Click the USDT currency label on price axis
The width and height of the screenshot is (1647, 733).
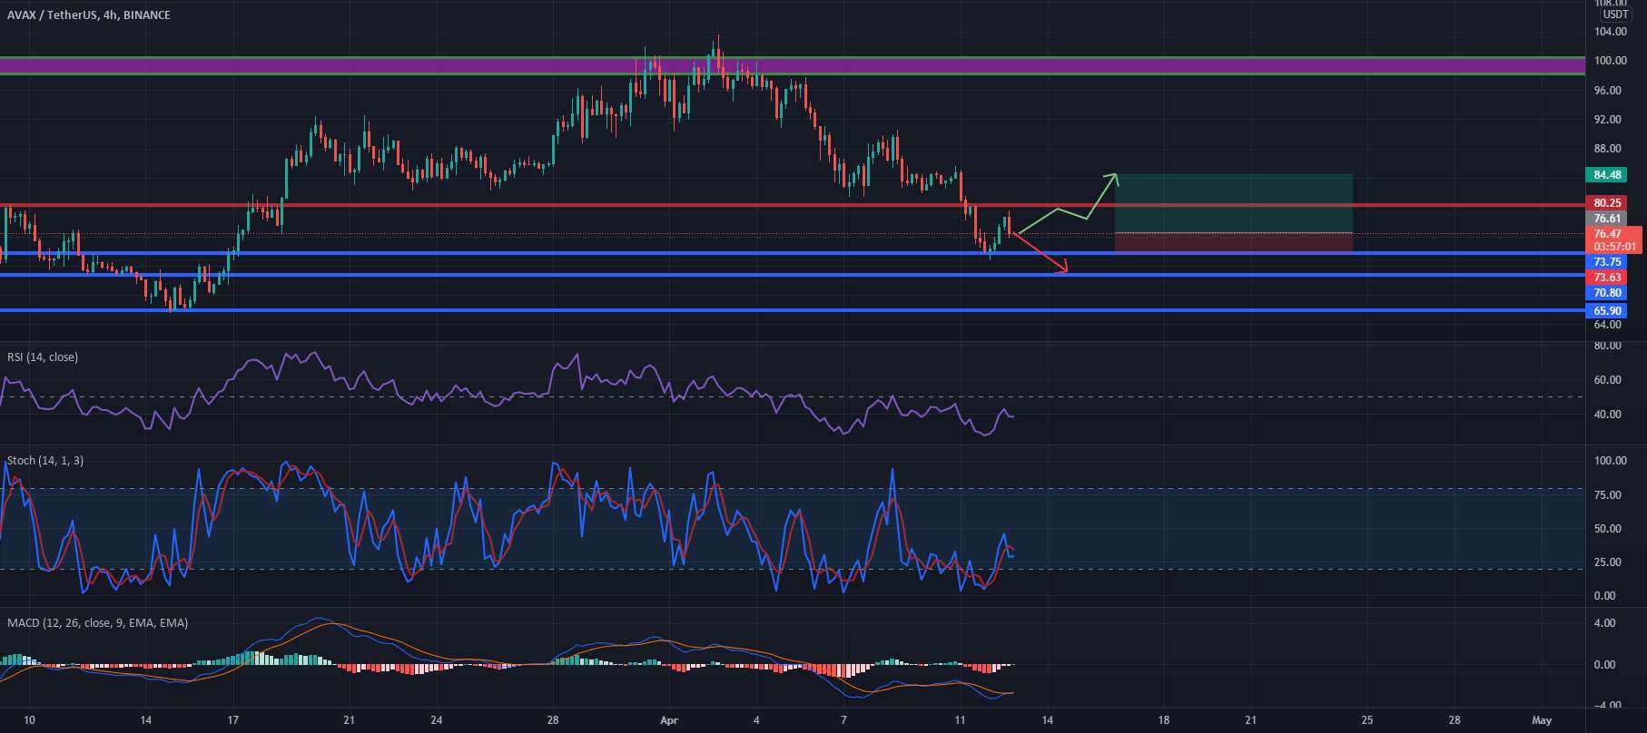tap(1615, 15)
